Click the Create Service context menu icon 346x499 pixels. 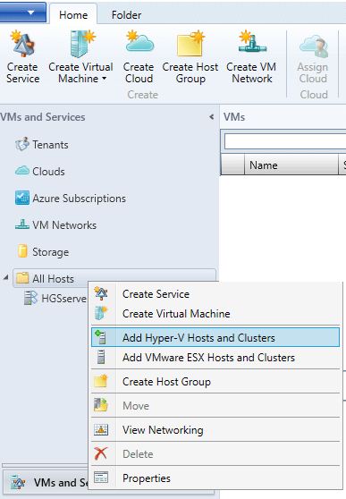click(x=101, y=293)
